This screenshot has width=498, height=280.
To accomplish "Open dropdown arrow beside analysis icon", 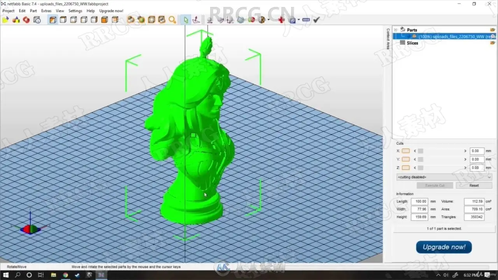I will [x=298, y=19].
